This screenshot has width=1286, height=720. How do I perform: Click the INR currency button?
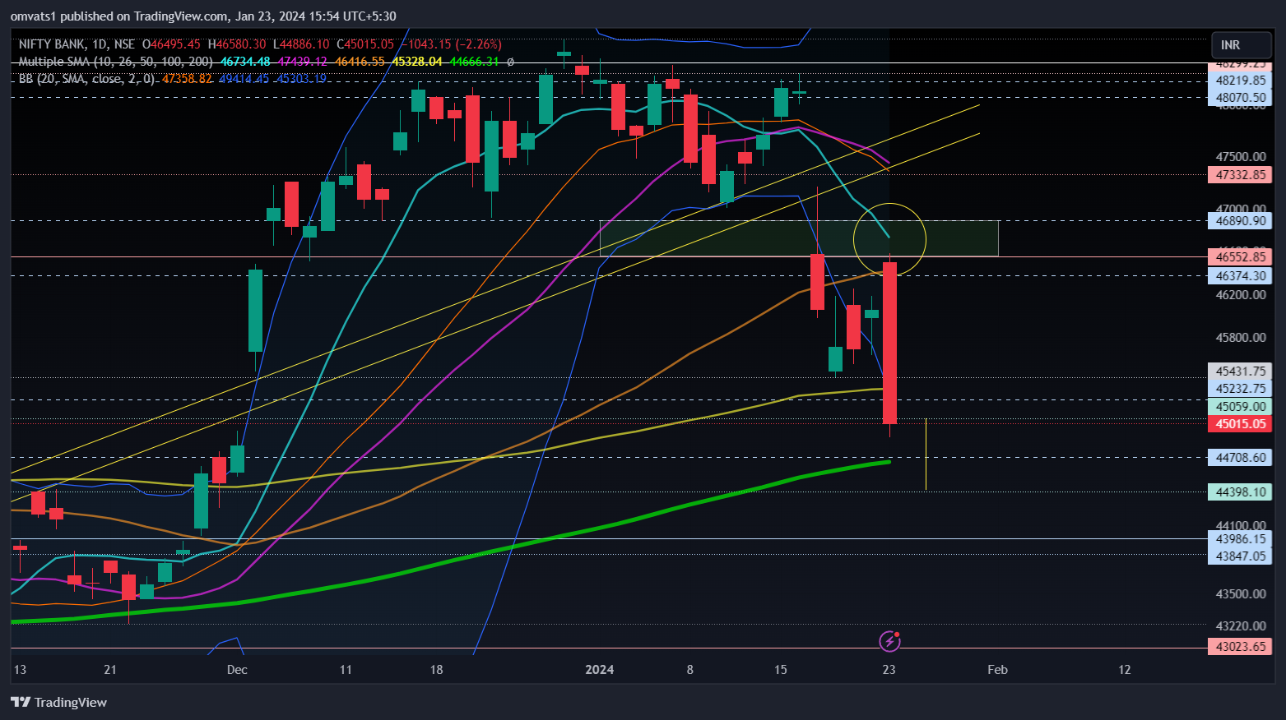pyautogui.click(x=1242, y=45)
